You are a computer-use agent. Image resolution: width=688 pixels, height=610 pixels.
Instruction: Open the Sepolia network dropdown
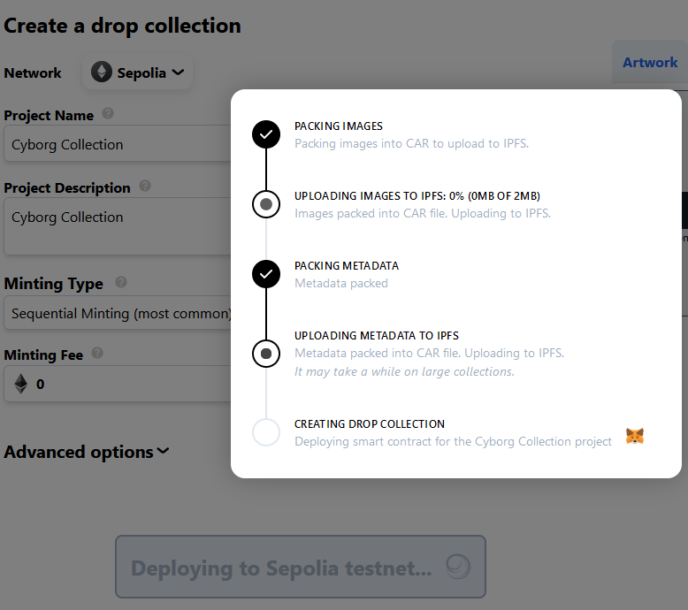139,72
